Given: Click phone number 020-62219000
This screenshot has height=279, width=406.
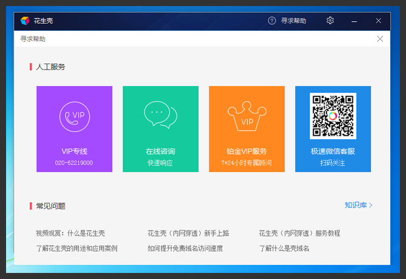Looking at the screenshot, I should [x=74, y=163].
